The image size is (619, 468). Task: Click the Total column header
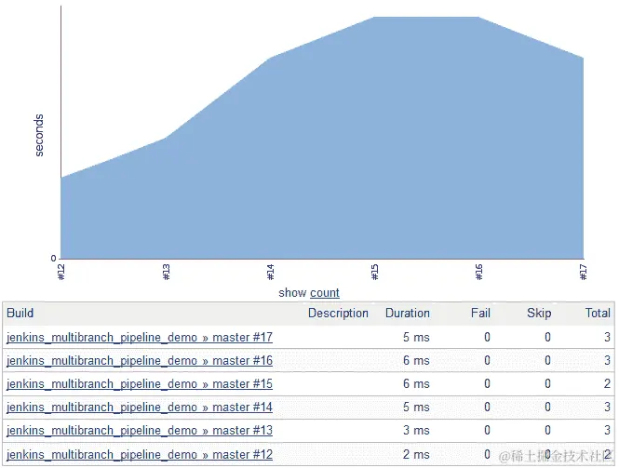point(598,313)
